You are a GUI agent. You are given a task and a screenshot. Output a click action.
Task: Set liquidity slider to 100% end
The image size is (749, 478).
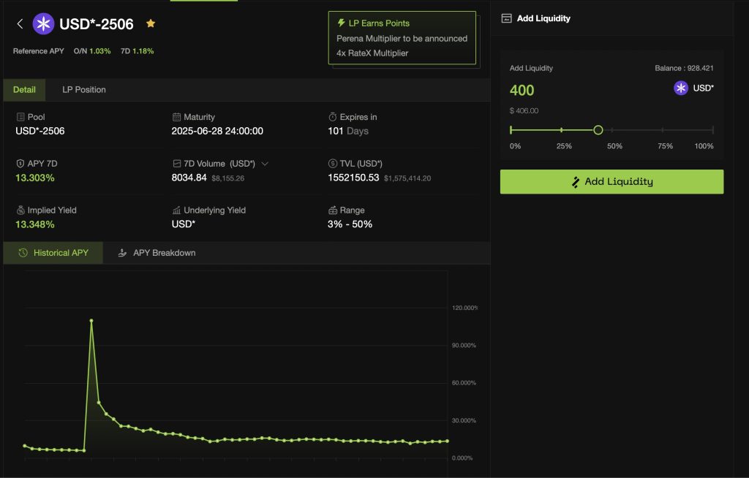point(712,130)
